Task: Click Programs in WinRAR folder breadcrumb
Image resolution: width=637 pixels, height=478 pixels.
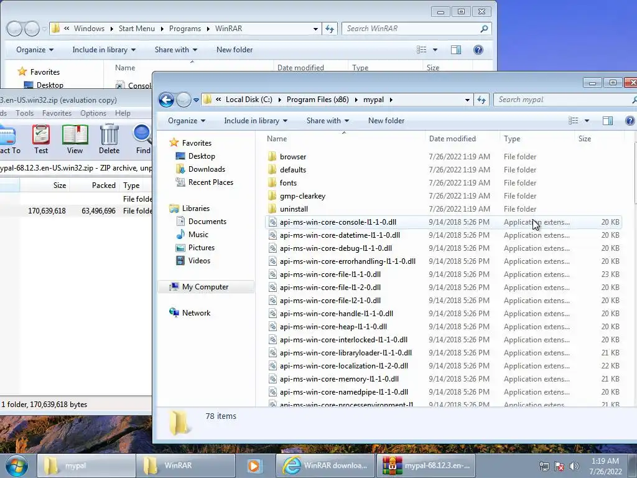Action: (x=185, y=29)
